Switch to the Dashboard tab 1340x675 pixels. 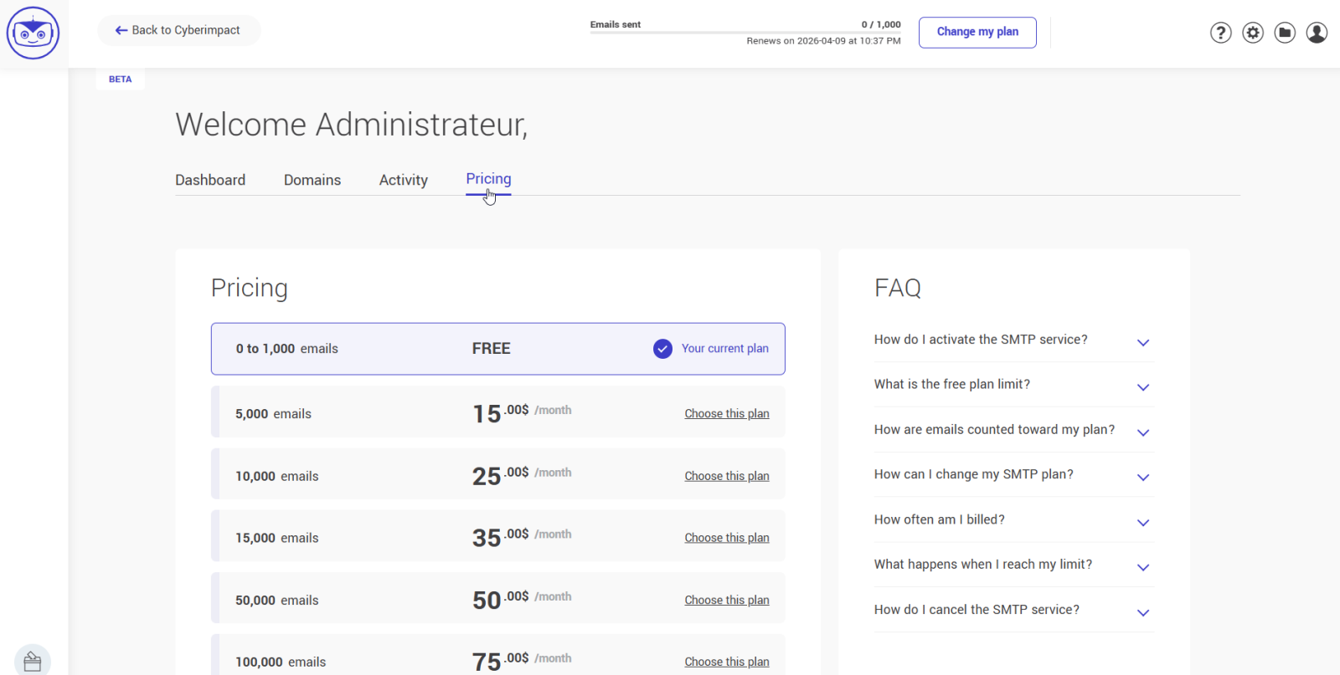click(x=210, y=180)
